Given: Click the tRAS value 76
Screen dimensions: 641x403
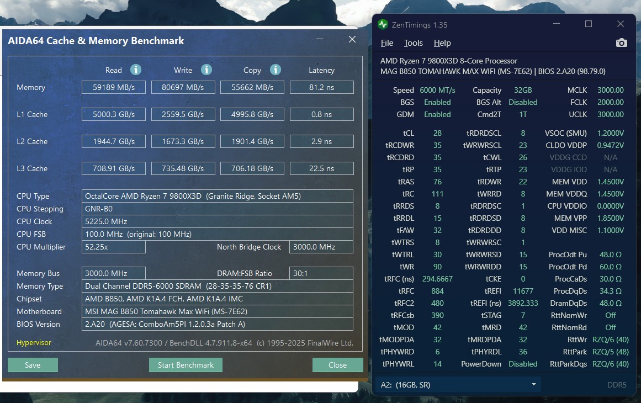Looking at the screenshot, I should pyautogui.click(x=437, y=182).
